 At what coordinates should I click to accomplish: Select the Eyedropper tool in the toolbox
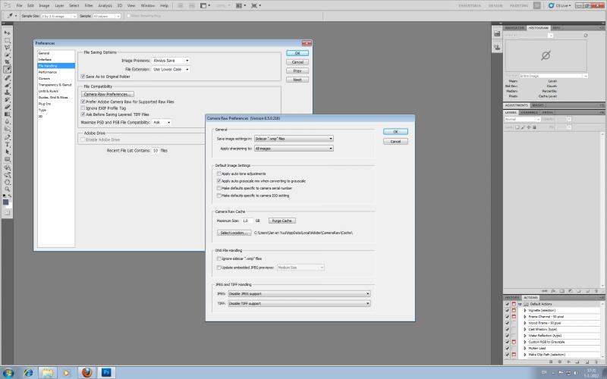pos(7,70)
